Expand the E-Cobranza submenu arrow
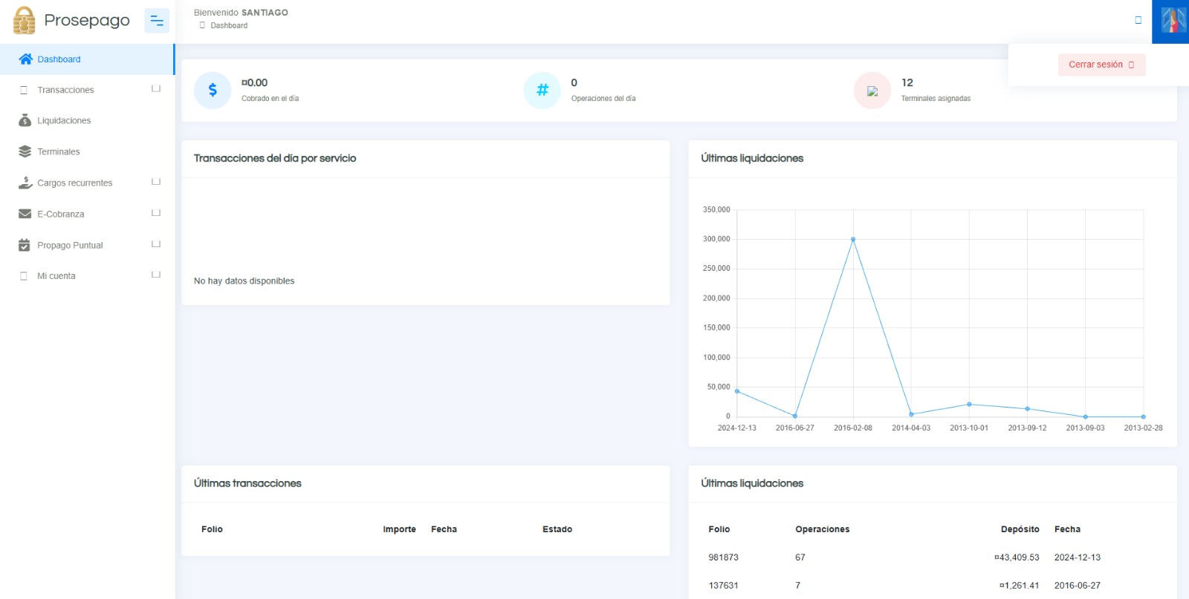The image size is (1189, 599). pyautogui.click(x=156, y=213)
